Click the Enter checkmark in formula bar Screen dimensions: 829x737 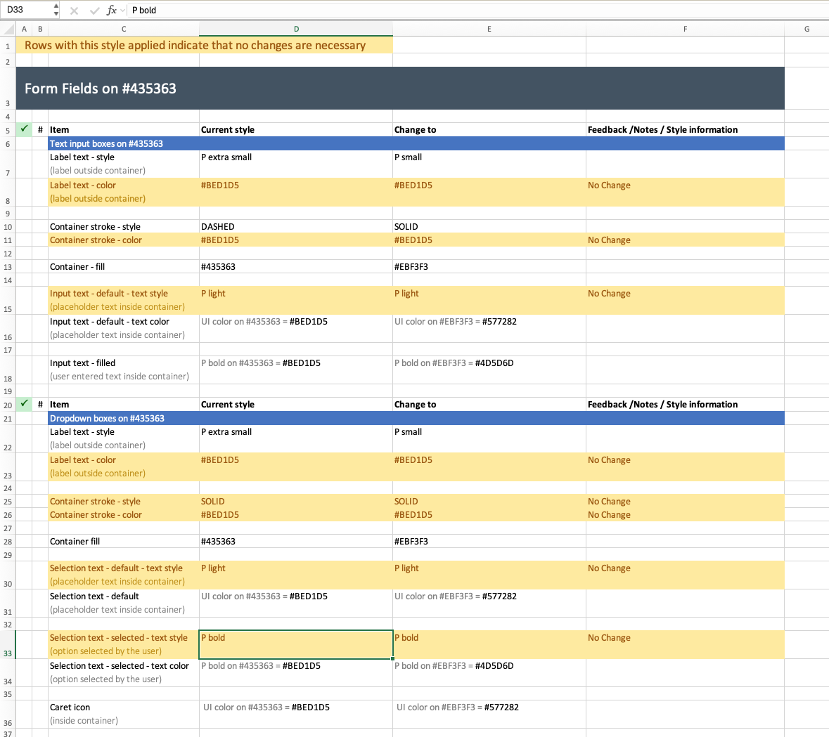pyautogui.click(x=95, y=11)
